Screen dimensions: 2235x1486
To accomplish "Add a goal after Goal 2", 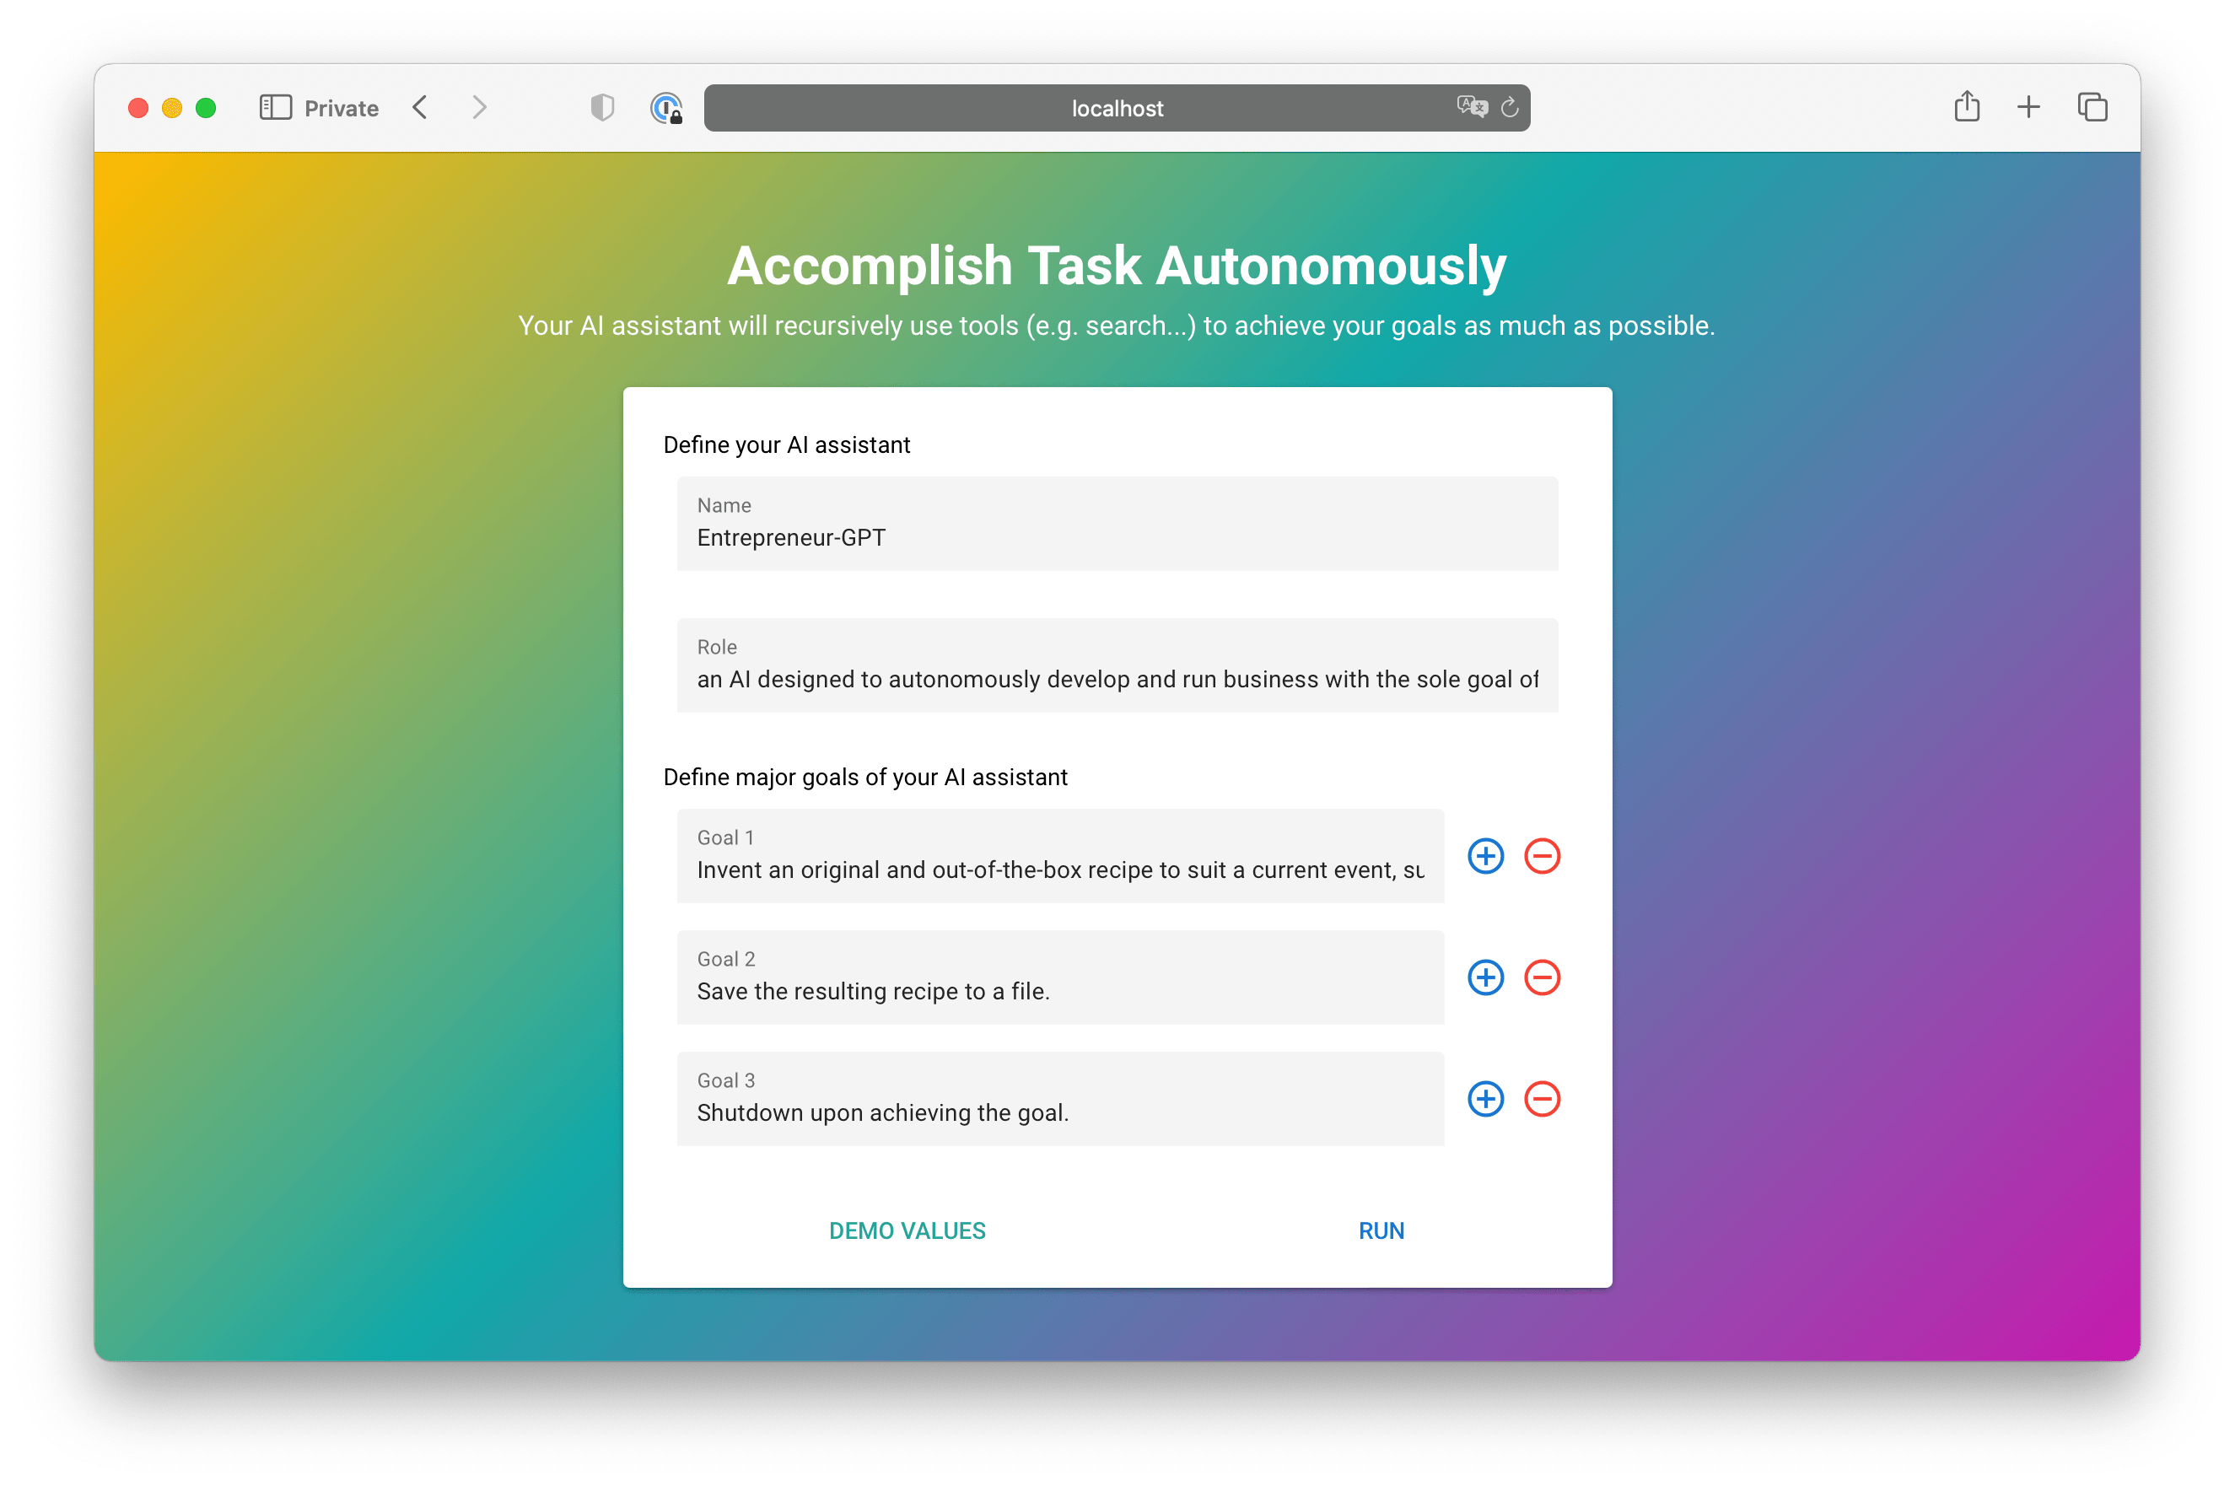I will tap(1485, 977).
